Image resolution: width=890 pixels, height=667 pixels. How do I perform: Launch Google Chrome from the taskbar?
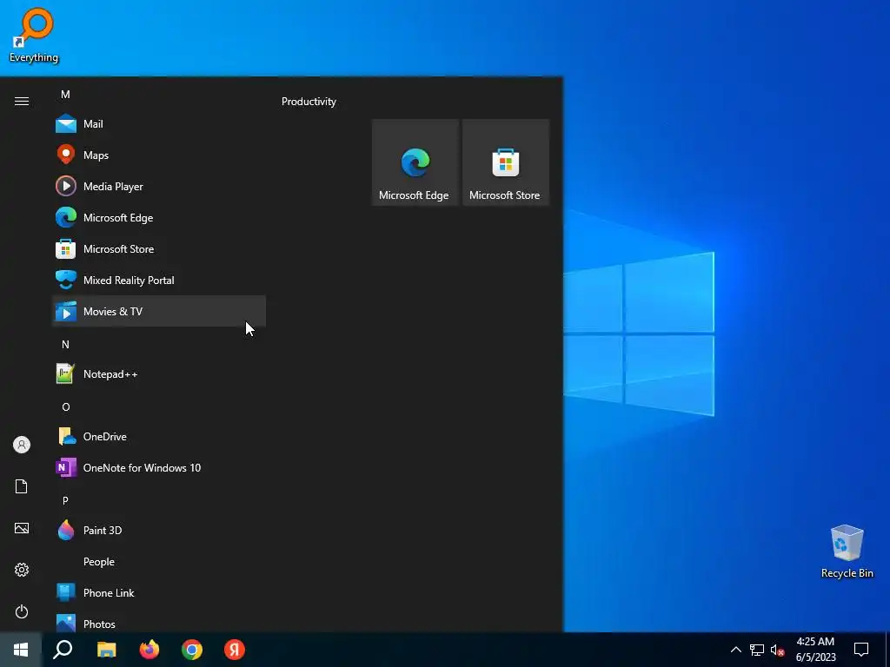click(x=192, y=650)
